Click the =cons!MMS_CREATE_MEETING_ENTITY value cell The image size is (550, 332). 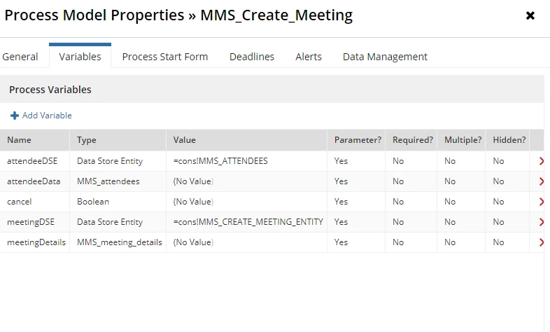pos(247,222)
